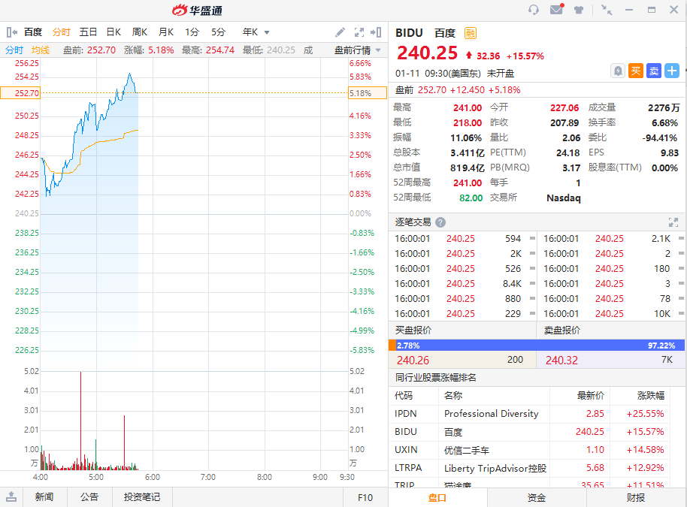Click the tick trade with volume 10K
Image resolution: width=687 pixels, height=507 pixels.
(x=612, y=313)
